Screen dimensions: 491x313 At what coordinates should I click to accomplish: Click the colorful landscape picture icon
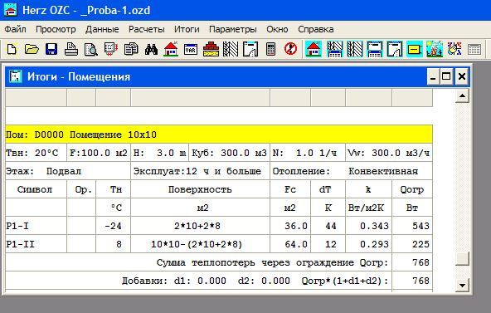point(435,49)
